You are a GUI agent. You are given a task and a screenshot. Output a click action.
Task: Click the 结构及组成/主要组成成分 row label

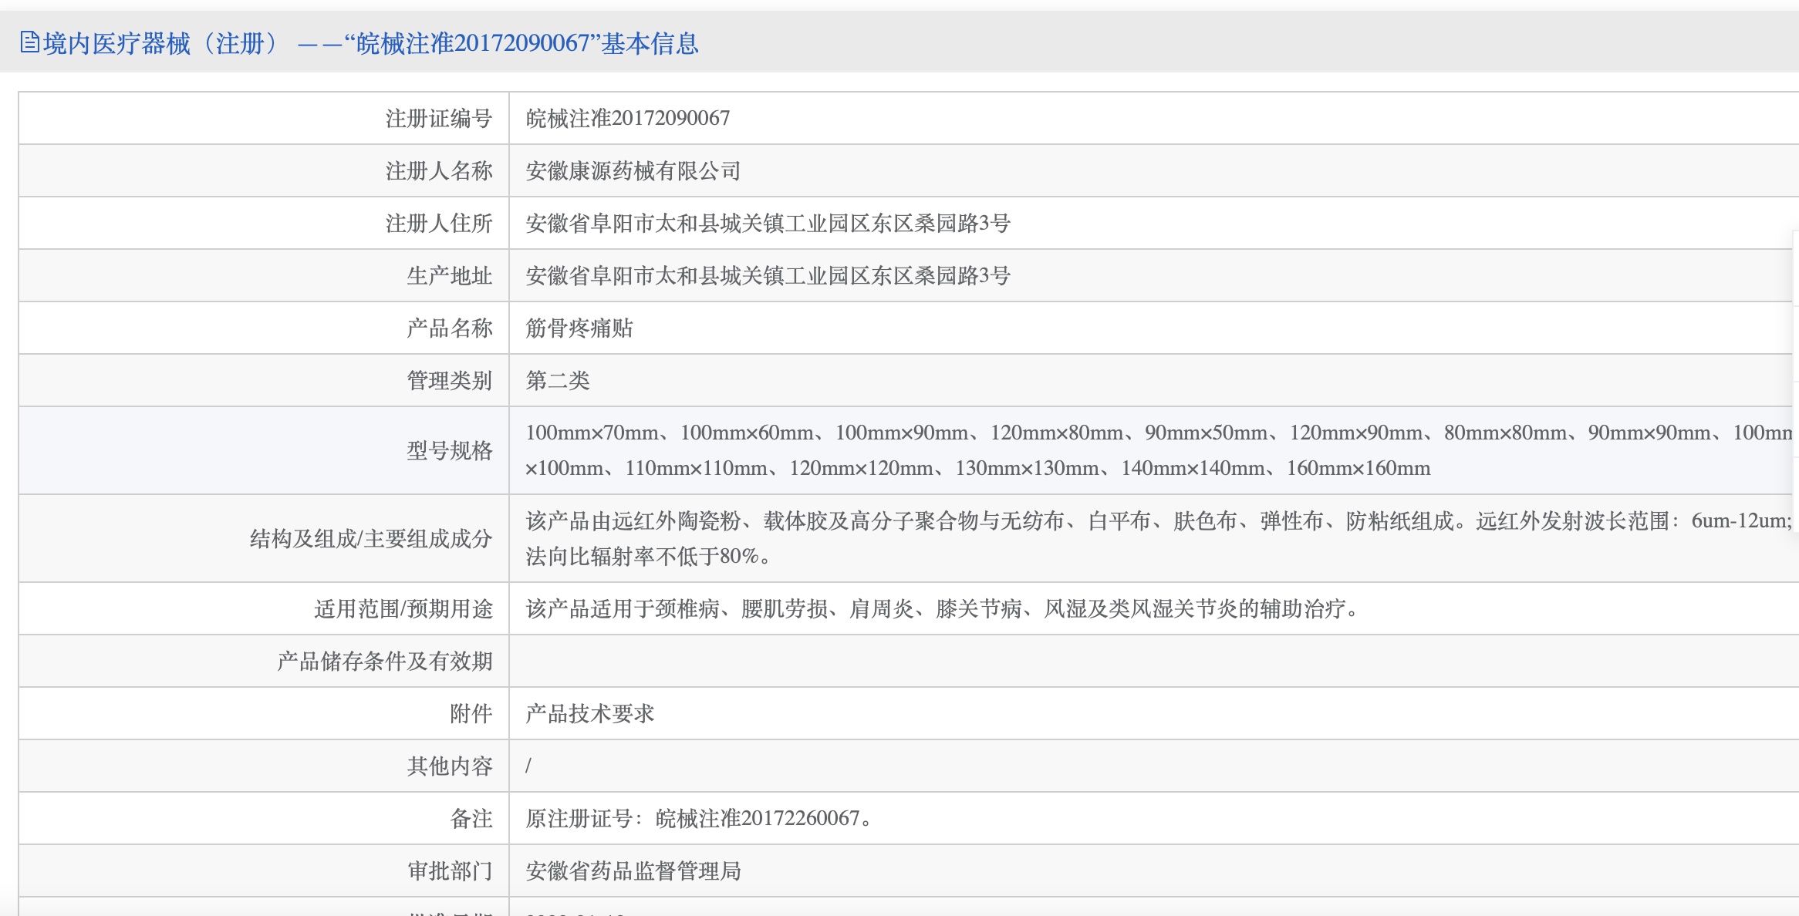(370, 538)
